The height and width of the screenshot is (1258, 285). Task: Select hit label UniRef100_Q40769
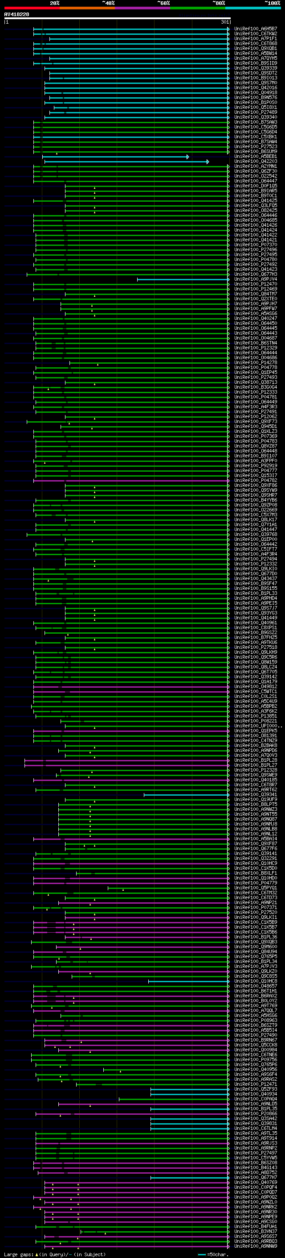256,1182
